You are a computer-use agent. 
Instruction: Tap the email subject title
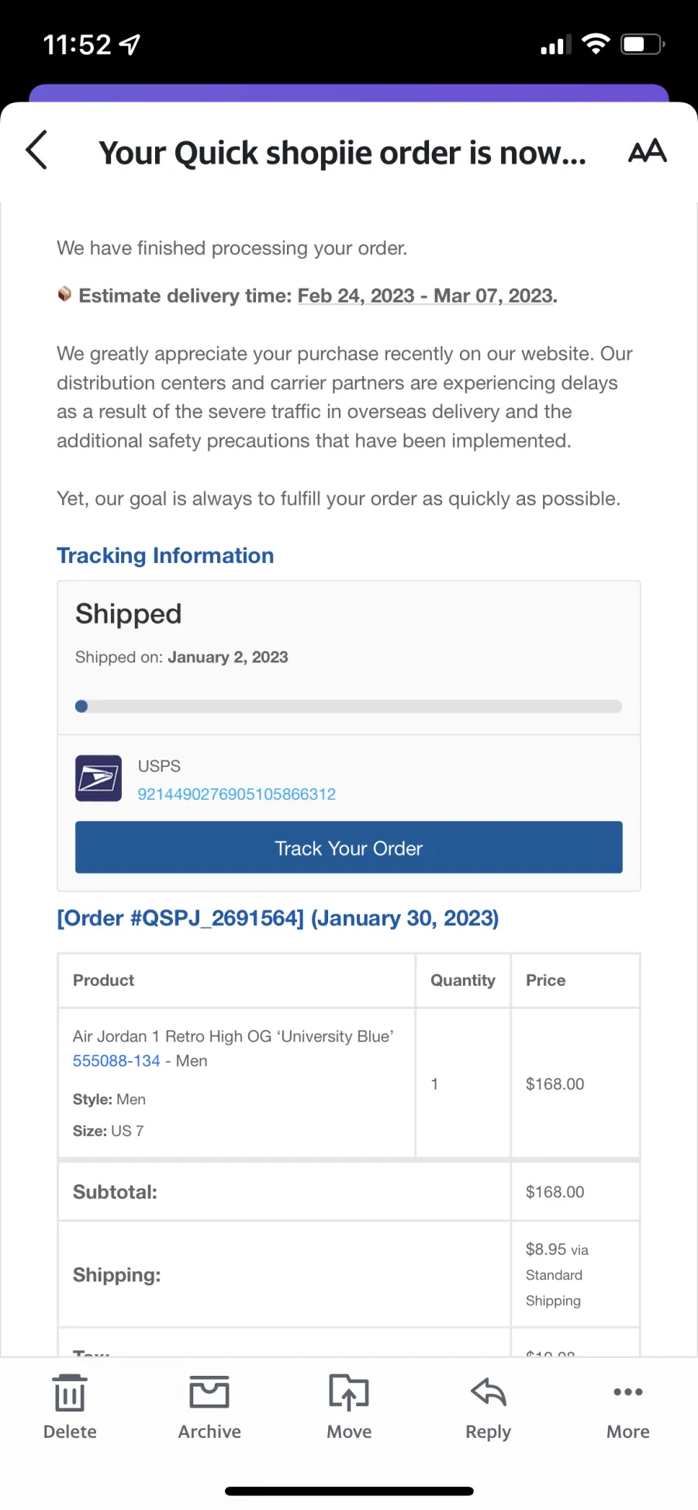342,153
